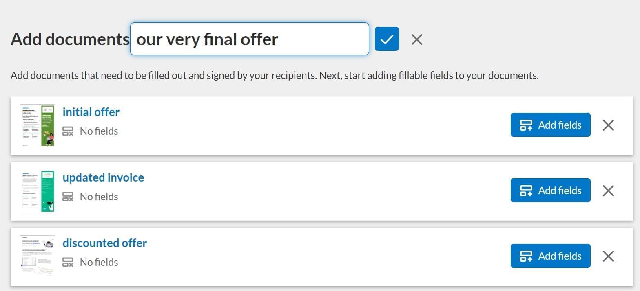This screenshot has width=640, height=291.
Task: Click the discounted offer thumbnail preview
Action: pos(38,256)
